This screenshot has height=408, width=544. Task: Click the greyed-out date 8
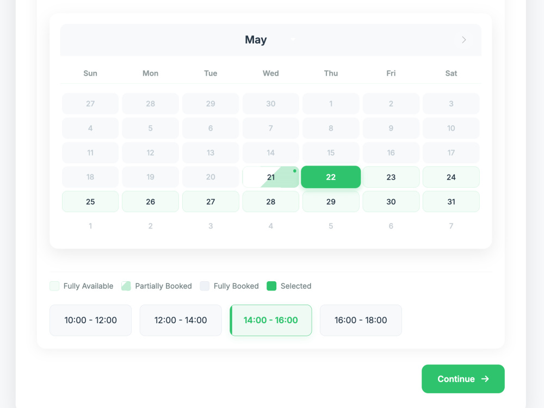pos(331,128)
